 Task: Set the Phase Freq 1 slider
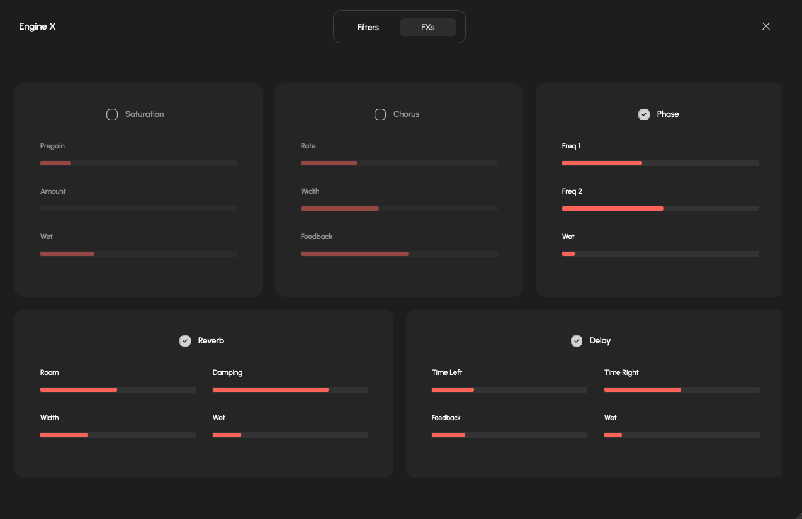(660, 164)
